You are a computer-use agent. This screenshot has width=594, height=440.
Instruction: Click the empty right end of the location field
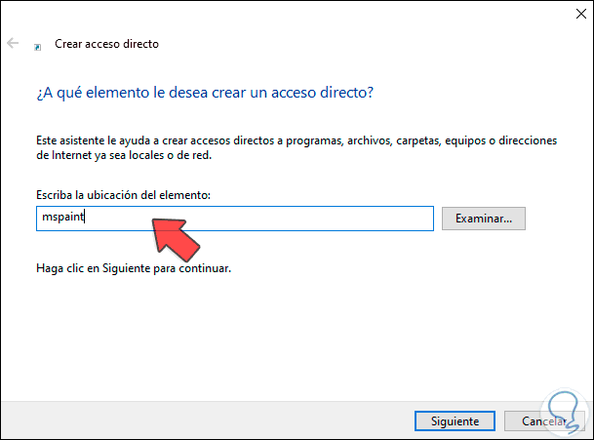tap(390, 218)
